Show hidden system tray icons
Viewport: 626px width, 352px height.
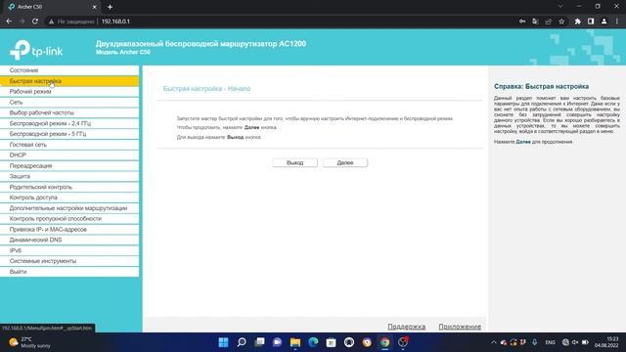pyautogui.click(x=493, y=342)
